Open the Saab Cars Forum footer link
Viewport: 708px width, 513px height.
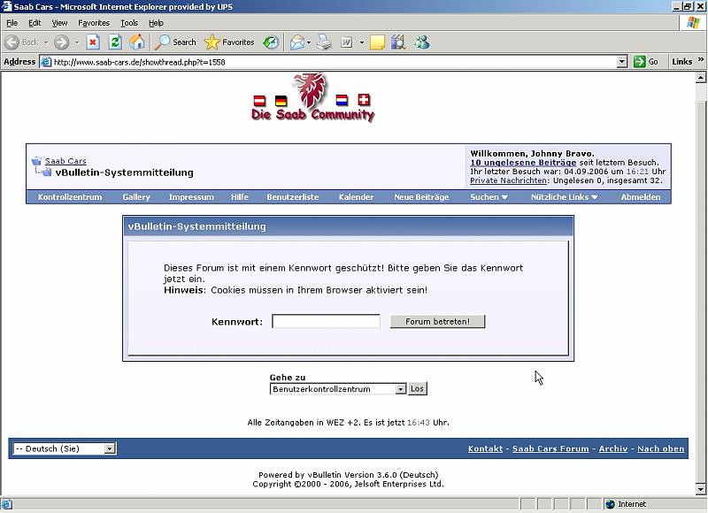pyautogui.click(x=550, y=448)
